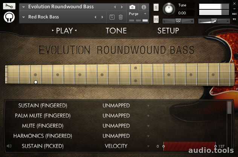
Task: Click UNMAPPED value for Sustain (Fingered)
Action: (116, 106)
